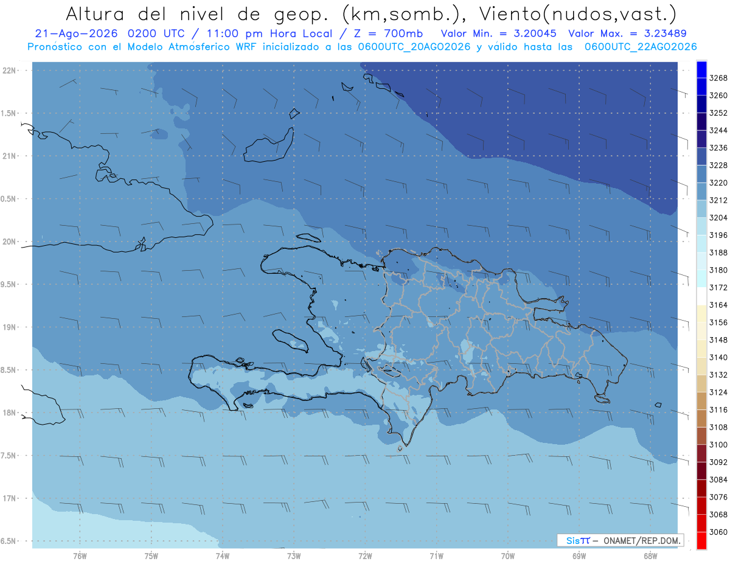Click the '0600UTC_22AGO2026' valid-until time text
Viewport: 730px width, 564px height.
[x=641, y=47]
